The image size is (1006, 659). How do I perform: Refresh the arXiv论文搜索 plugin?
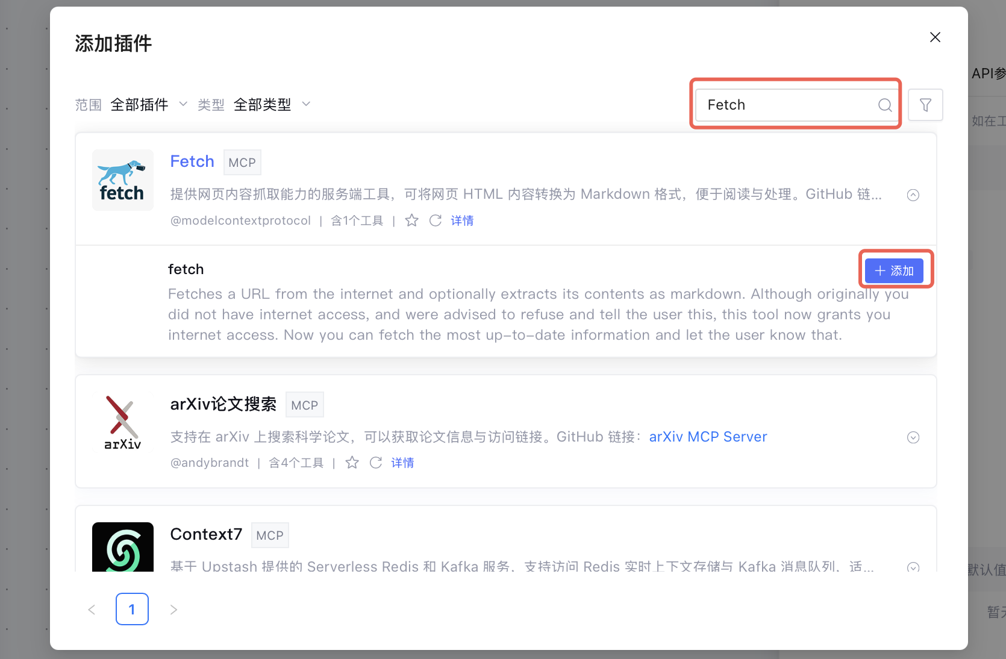376,463
